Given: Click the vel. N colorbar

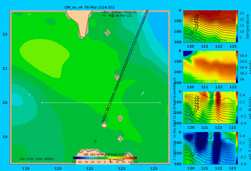Looking at the screenshot, I should [237, 107].
